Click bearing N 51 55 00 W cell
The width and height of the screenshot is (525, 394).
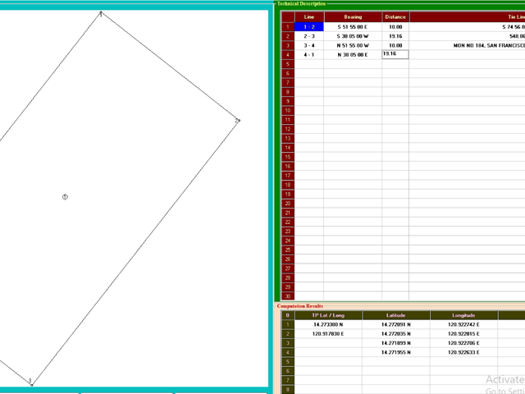tap(353, 46)
